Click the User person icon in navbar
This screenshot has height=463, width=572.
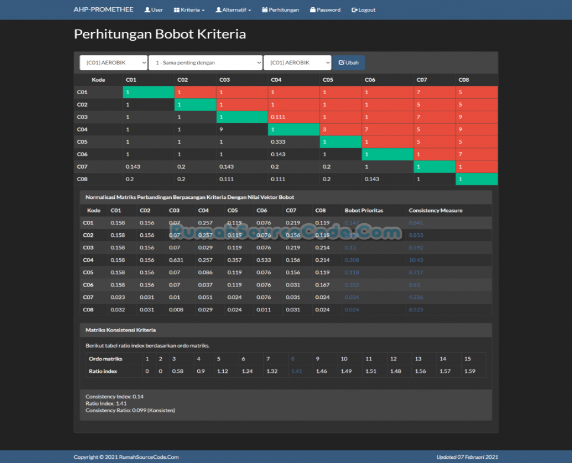point(147,10)
